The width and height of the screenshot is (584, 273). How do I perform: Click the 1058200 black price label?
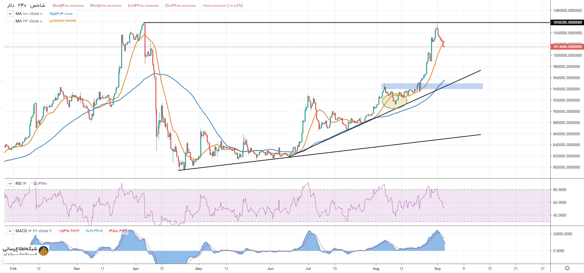coord(567,22)
